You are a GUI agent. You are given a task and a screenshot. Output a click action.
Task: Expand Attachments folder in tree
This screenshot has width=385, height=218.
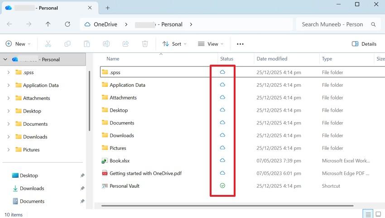pyautogui.click(x=9, y=98)
